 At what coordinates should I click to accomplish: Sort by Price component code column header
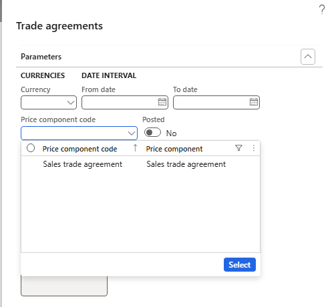[79, 149]
